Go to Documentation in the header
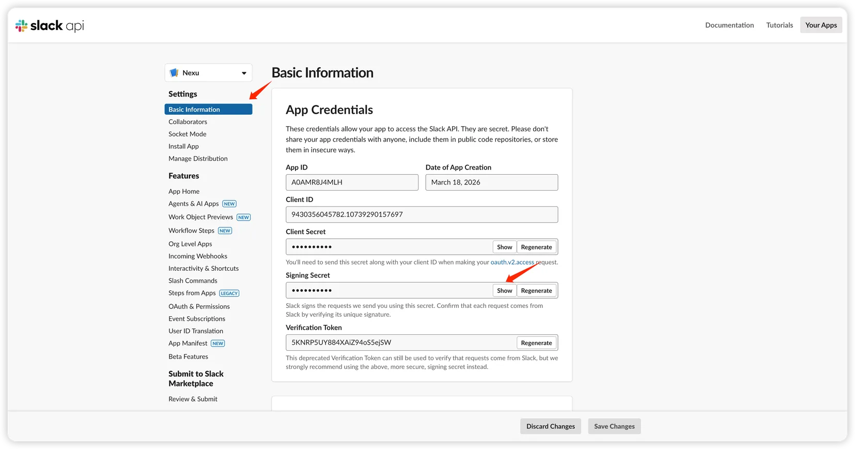The width and height of the screenshot is (855, 449). pos(729,25)
